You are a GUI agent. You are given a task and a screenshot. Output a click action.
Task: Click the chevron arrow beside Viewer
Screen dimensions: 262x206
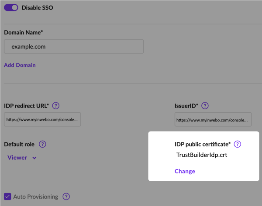tap(34, 158)
